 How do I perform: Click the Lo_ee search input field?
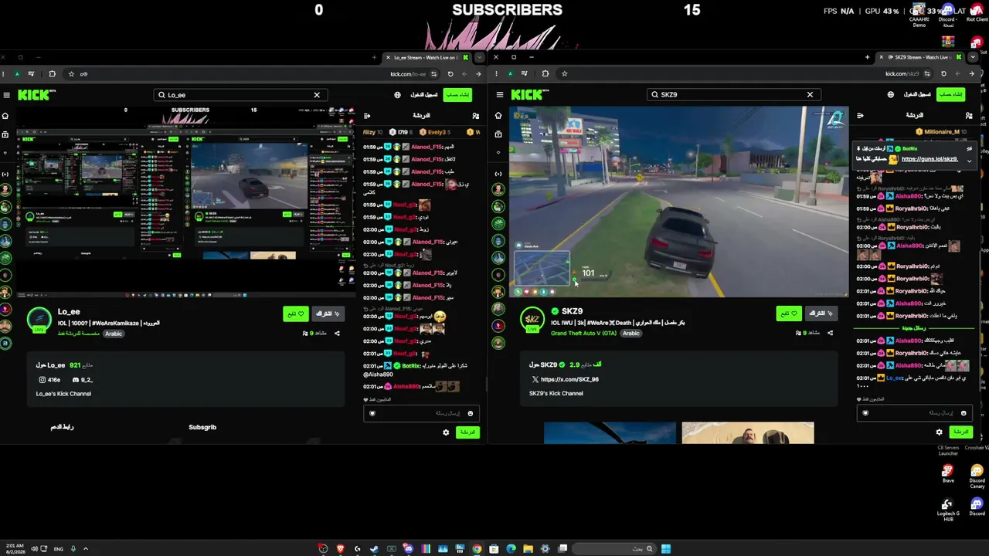[x=240, y=95]
